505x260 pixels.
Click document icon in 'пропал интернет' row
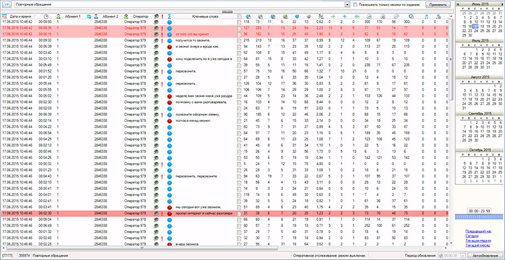tap(239, 213)
